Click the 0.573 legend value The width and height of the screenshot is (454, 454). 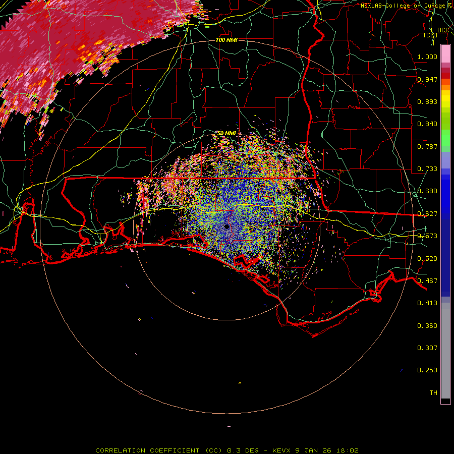pos(427,236)
